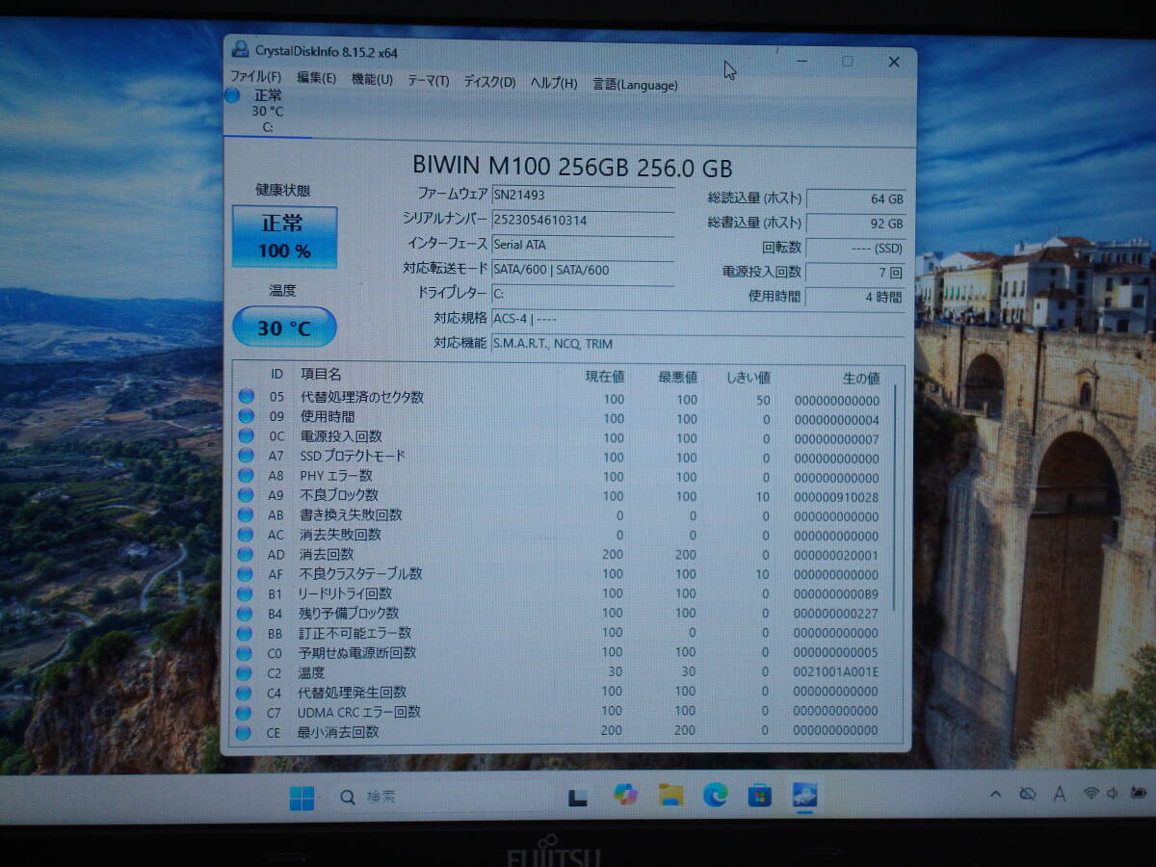Select raw value 0000000000B9
This screenshot has width=1156, height=867.
[836, 594]
